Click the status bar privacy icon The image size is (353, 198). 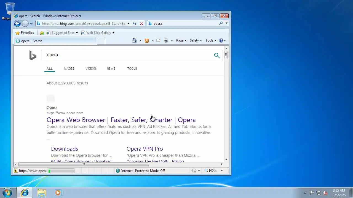(194, 171)
